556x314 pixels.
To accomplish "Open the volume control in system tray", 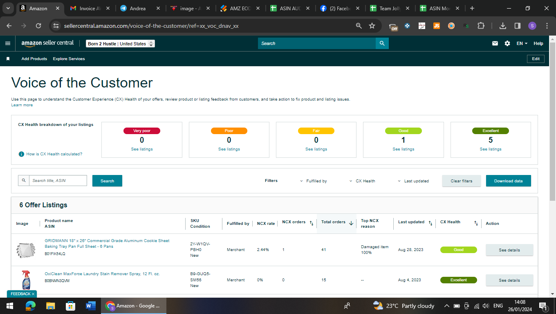I will (x=486, y=306).
